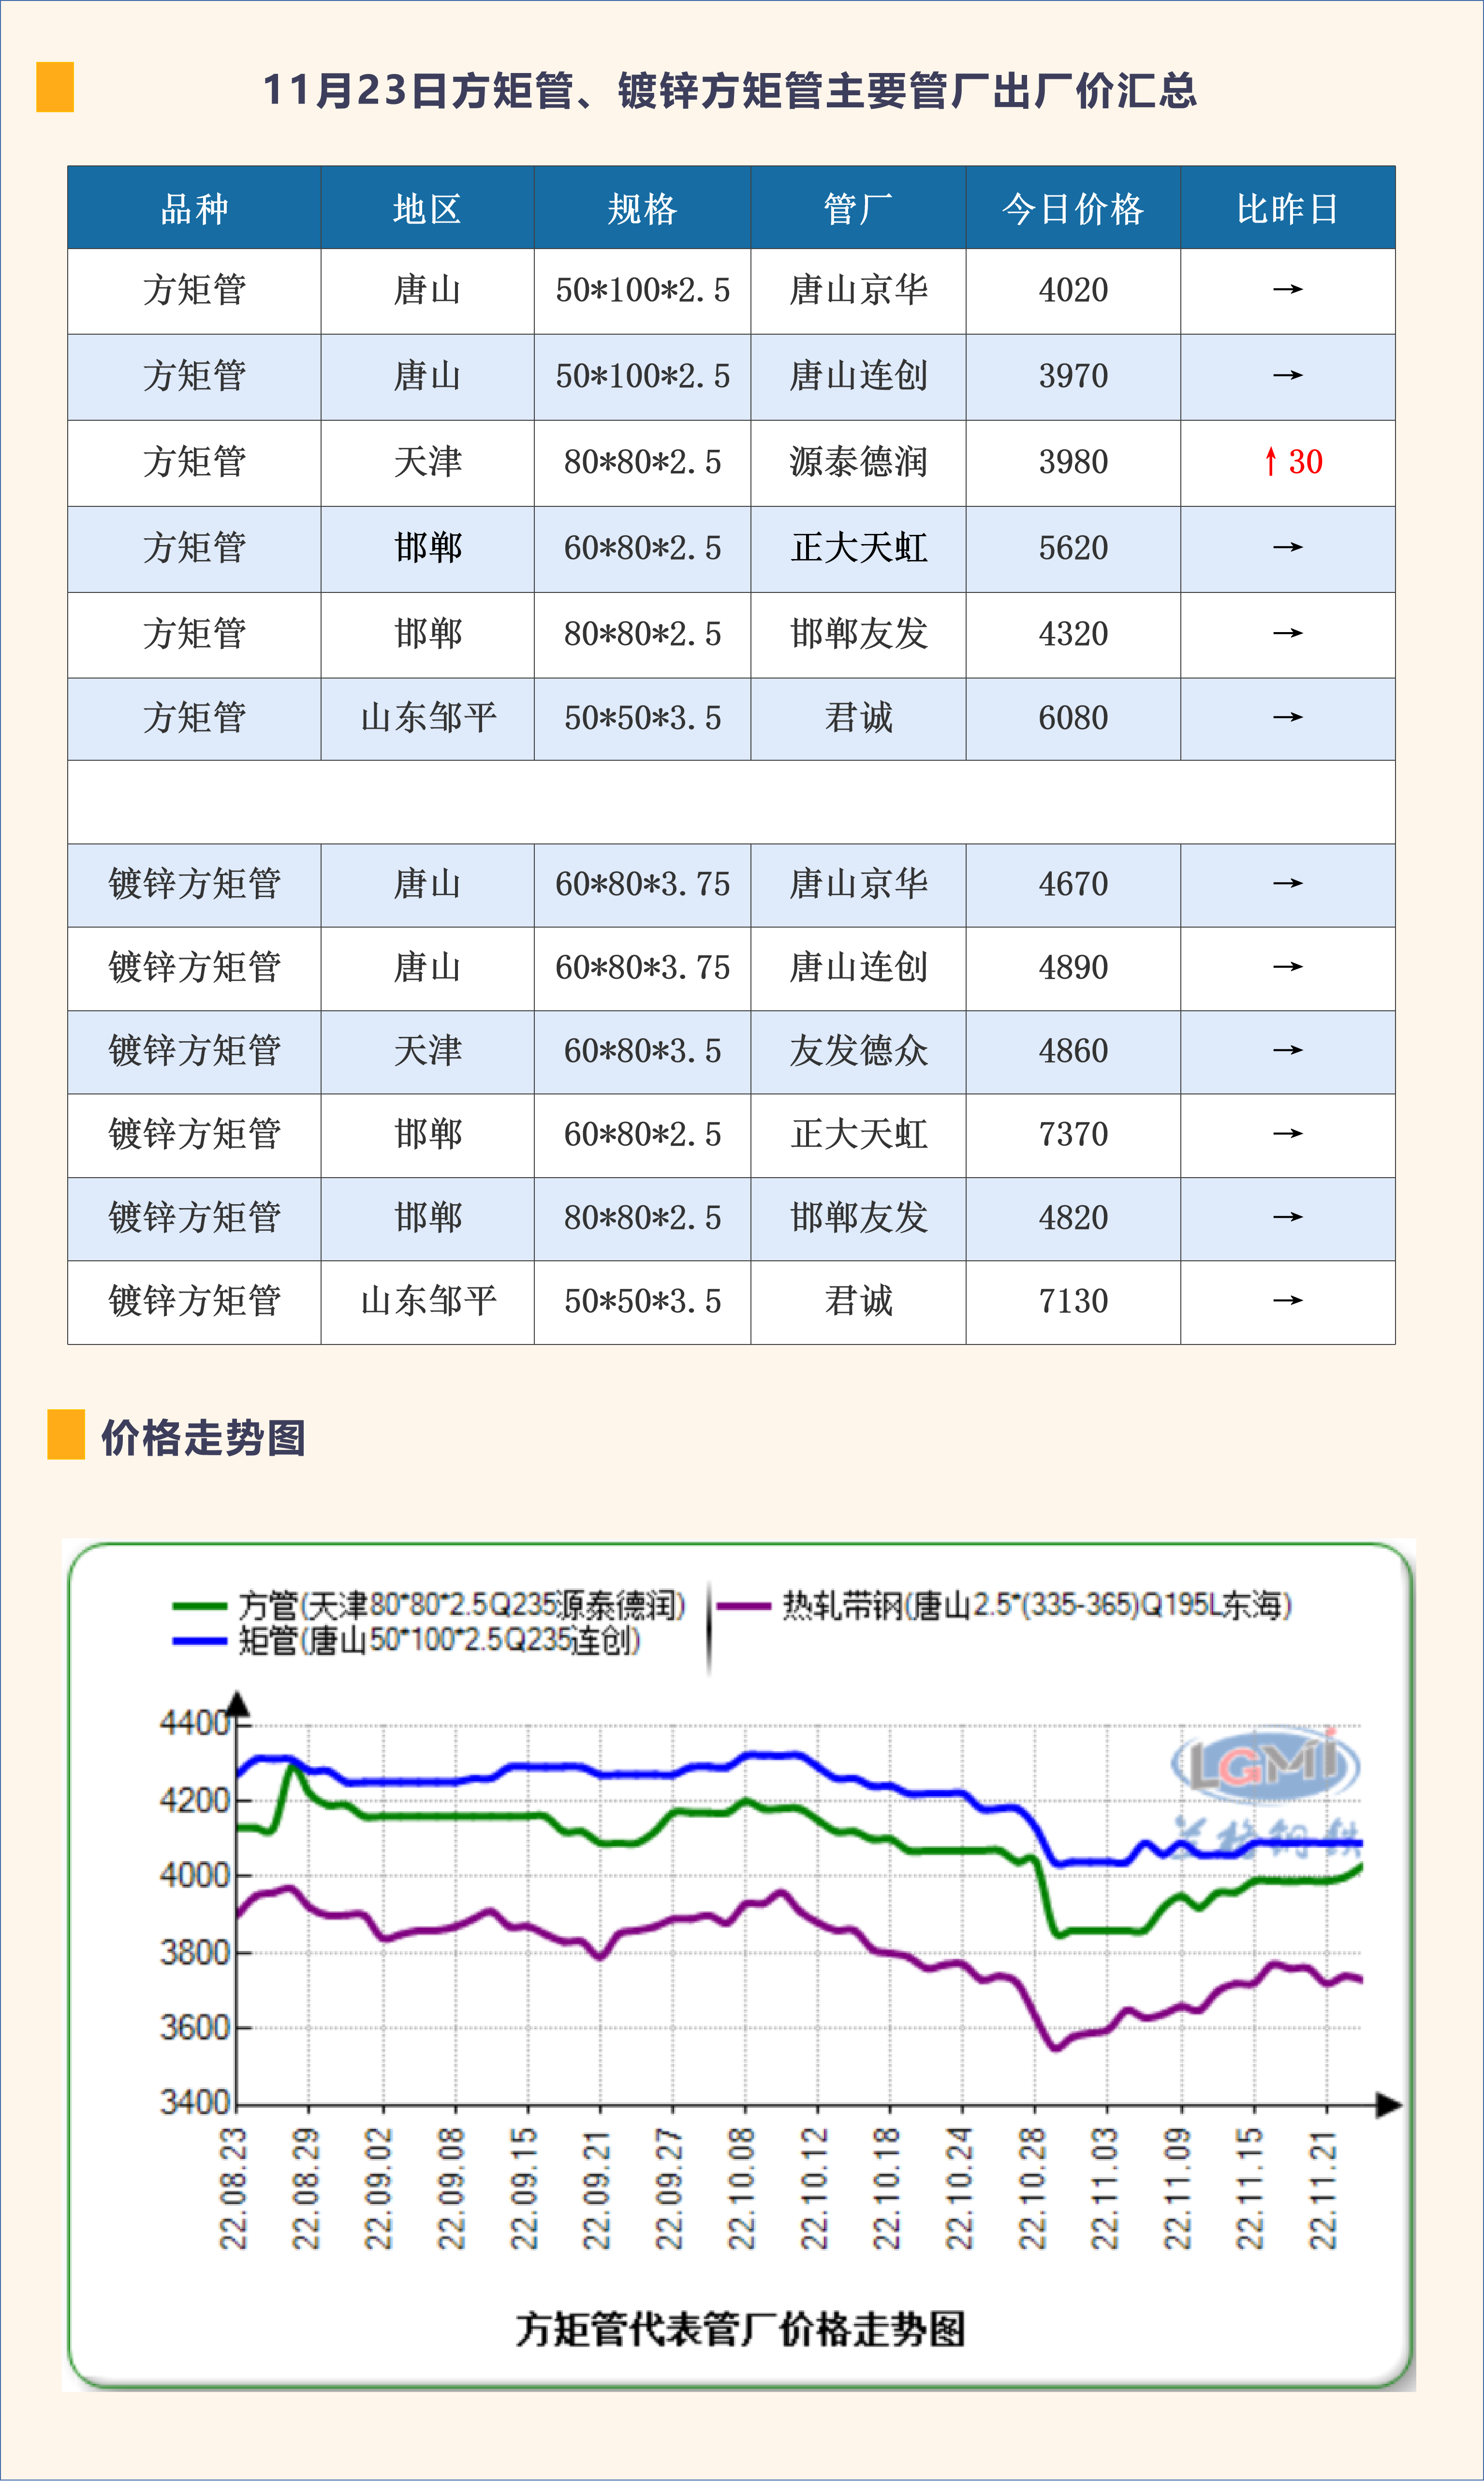Click the chart caption 方矩管代表管厂价格走势图
1484x2481 pixels.
click(740, 2329)
